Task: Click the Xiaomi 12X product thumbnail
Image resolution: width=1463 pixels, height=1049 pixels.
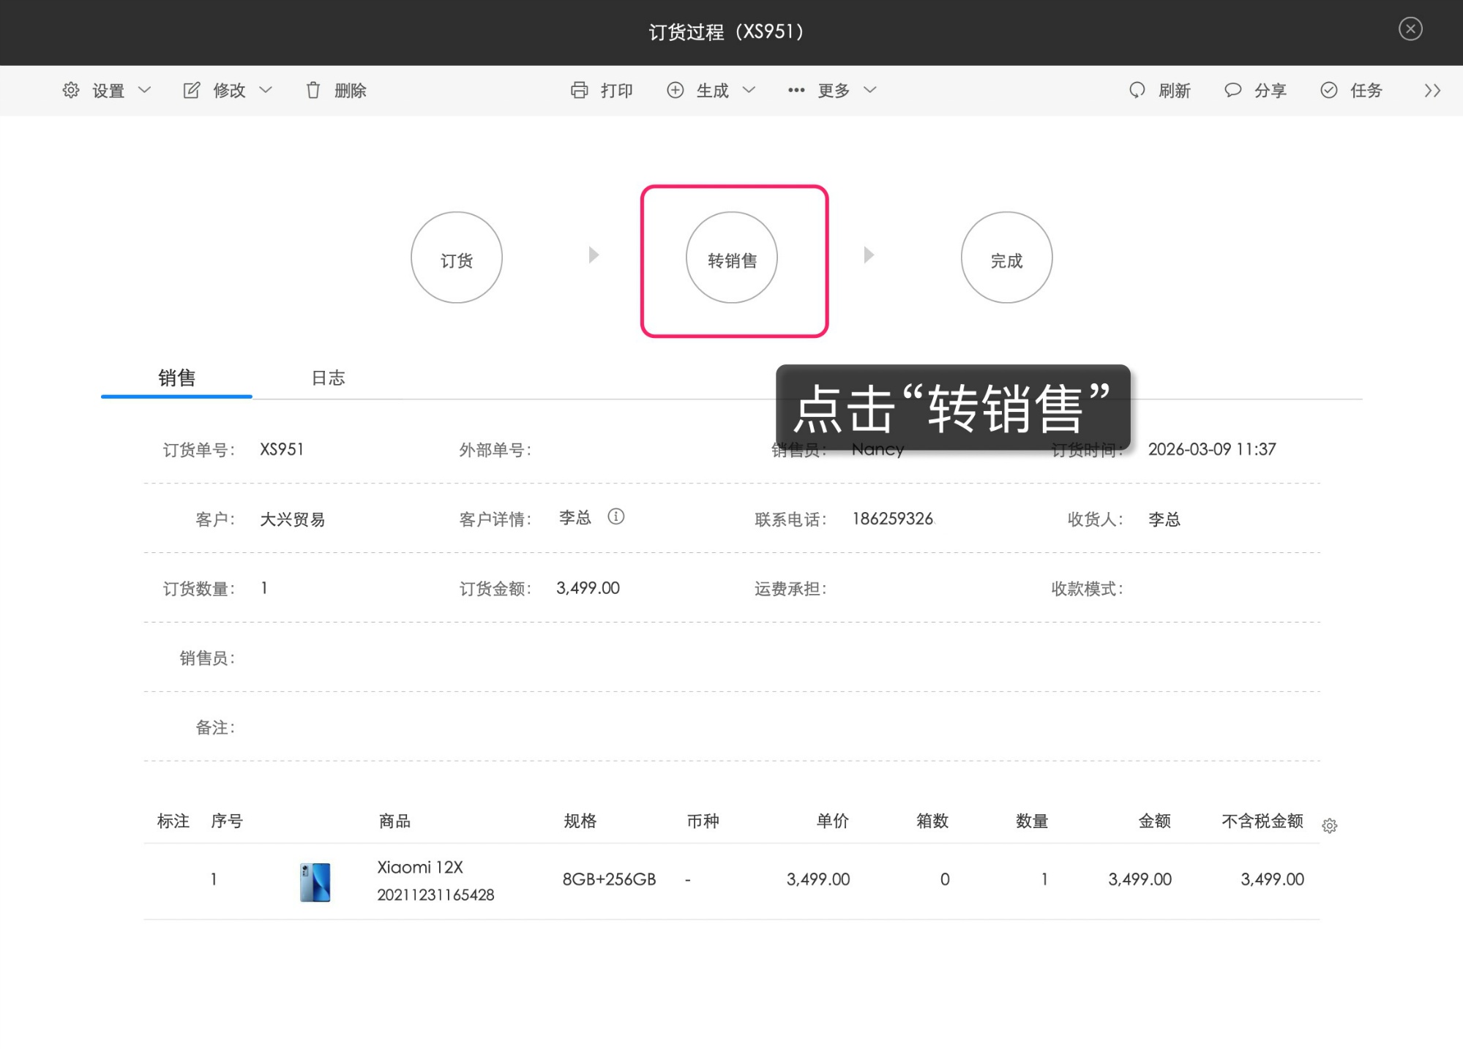Action: [x=314, y=881]
